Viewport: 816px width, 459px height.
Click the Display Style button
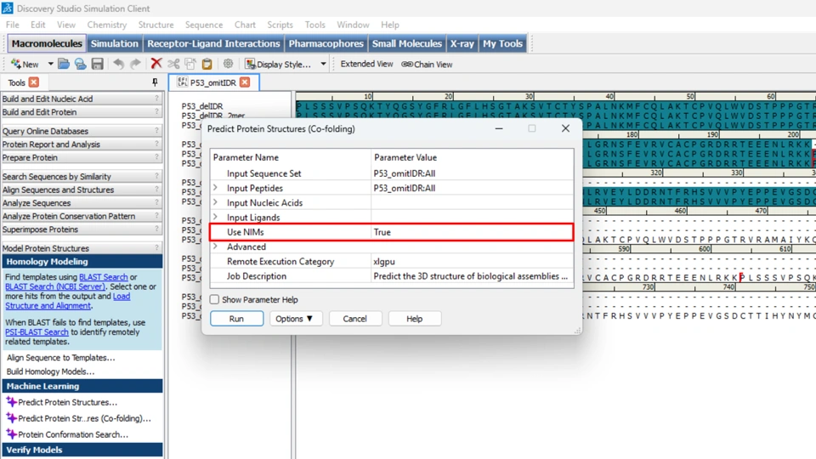coord(279,64)
